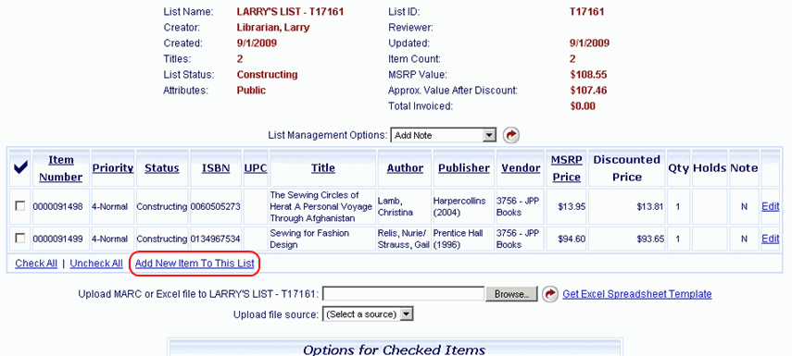792x356 pixels.
Task: Sort by Author column header
Action: point(405,168)
